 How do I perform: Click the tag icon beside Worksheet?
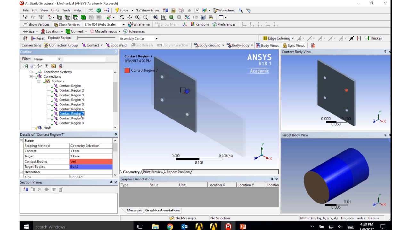249,10
